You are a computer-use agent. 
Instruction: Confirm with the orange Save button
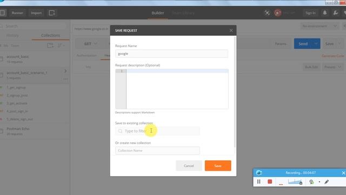[218, 166]
